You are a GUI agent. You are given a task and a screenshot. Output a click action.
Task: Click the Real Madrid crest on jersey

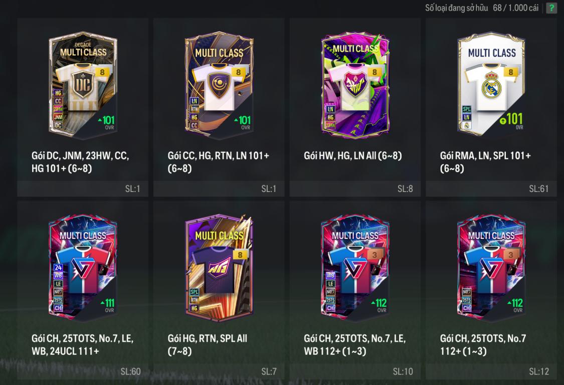point(491,85)
